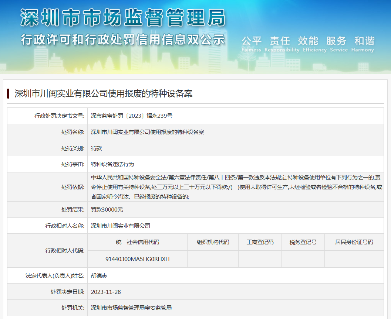Click the 组织机构代码 column header

(x=213, y=242)
